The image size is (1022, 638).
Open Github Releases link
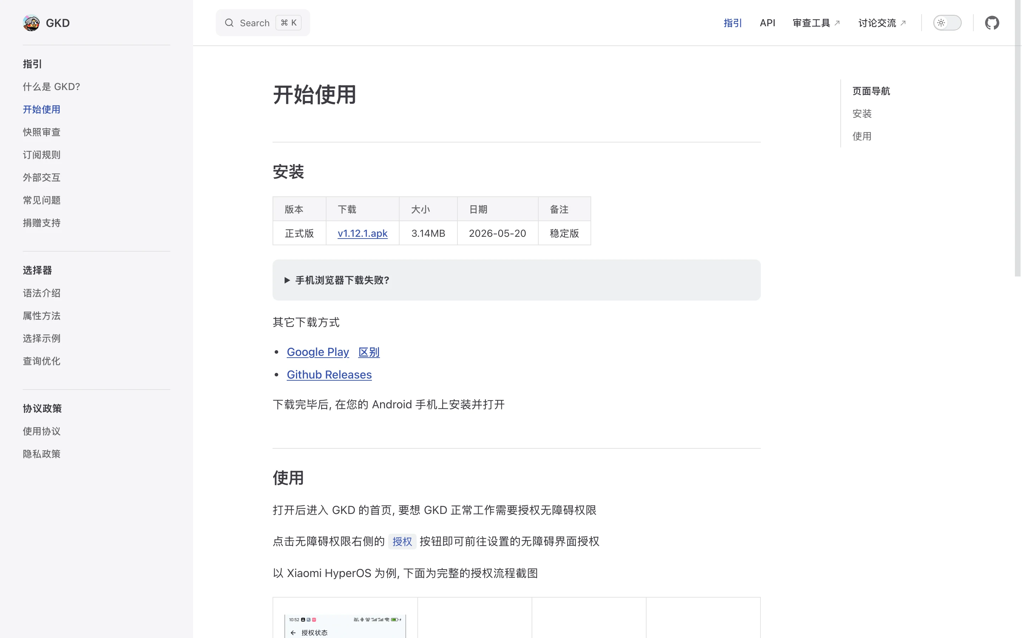(329, 375)
